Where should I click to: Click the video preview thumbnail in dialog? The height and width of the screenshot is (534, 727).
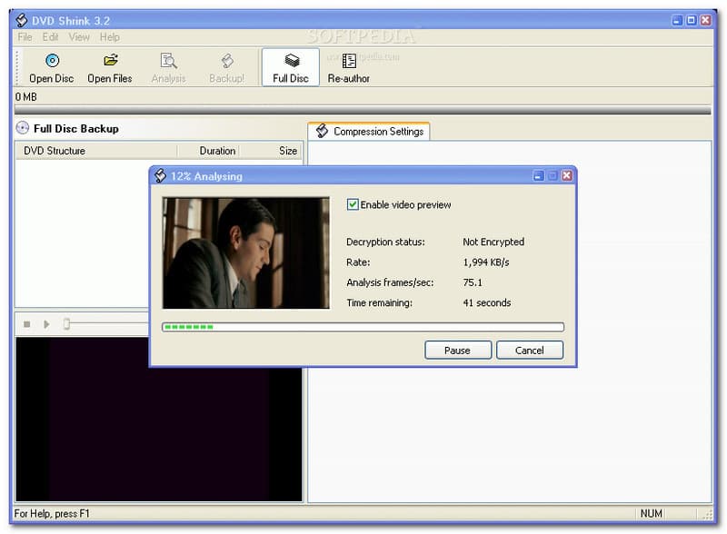(245, 253)
